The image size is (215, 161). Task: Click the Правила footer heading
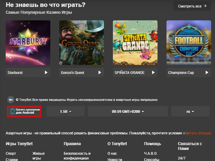72,144
